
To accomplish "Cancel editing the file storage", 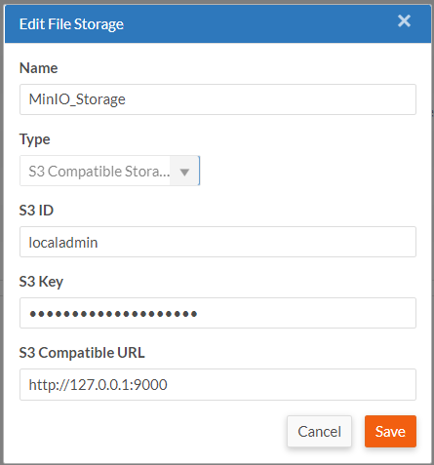I will [x=319, y=431].
